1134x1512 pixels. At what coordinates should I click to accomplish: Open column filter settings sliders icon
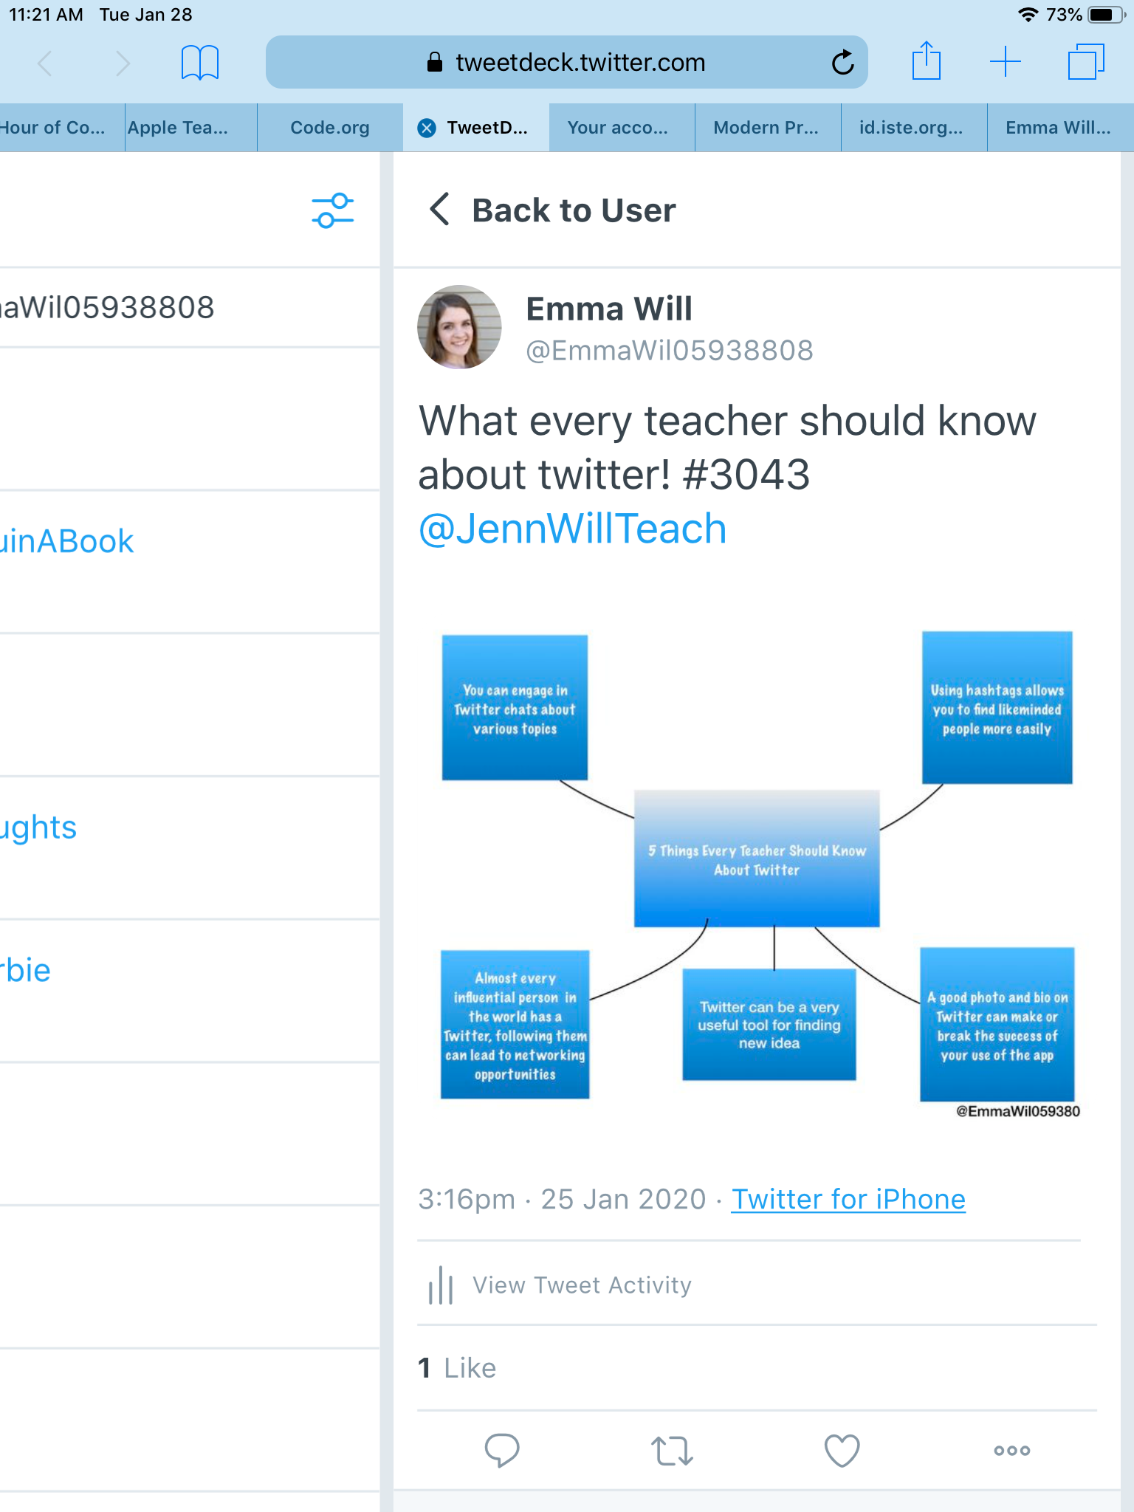pos(332,210)
